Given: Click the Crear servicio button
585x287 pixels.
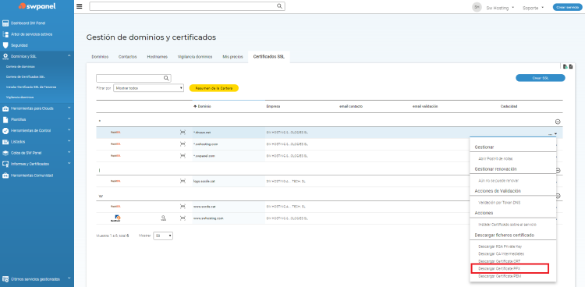Looking at the screenshot, I should [x=568, y=7].
